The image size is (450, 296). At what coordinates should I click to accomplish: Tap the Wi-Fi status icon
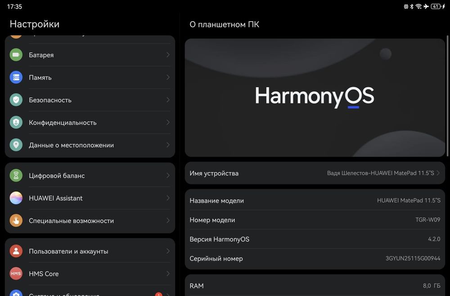click(x=418, y=6)
